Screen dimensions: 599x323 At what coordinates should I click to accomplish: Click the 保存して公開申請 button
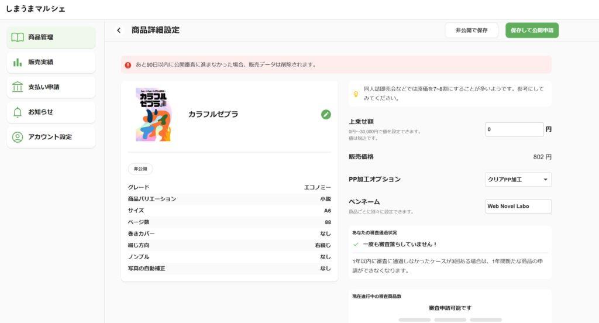click(532, 30)
